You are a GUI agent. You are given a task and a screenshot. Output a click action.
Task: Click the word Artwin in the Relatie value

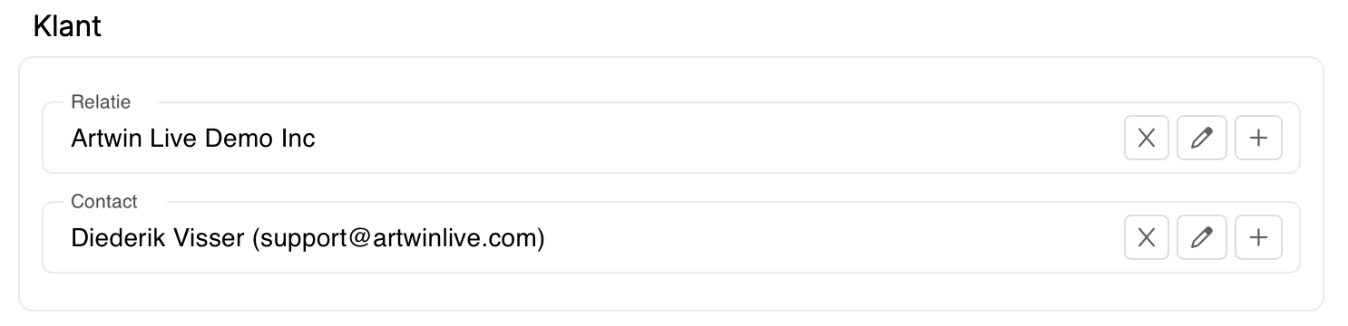103,139
